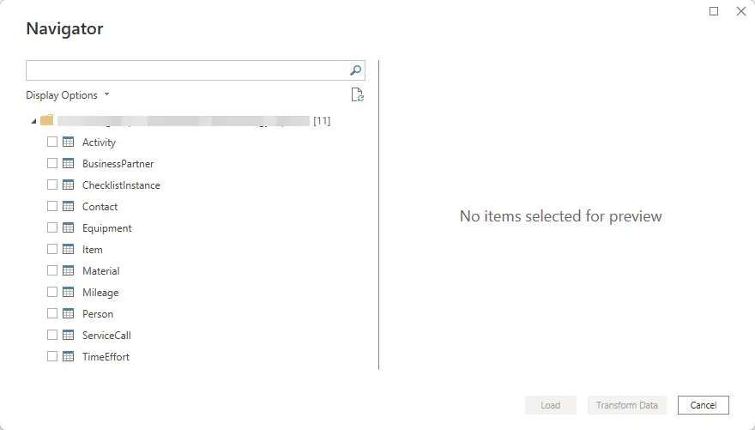Viewport: 755px width, 430px height.
Task: Click the folder icon of root node
Action: click(46, 120)
